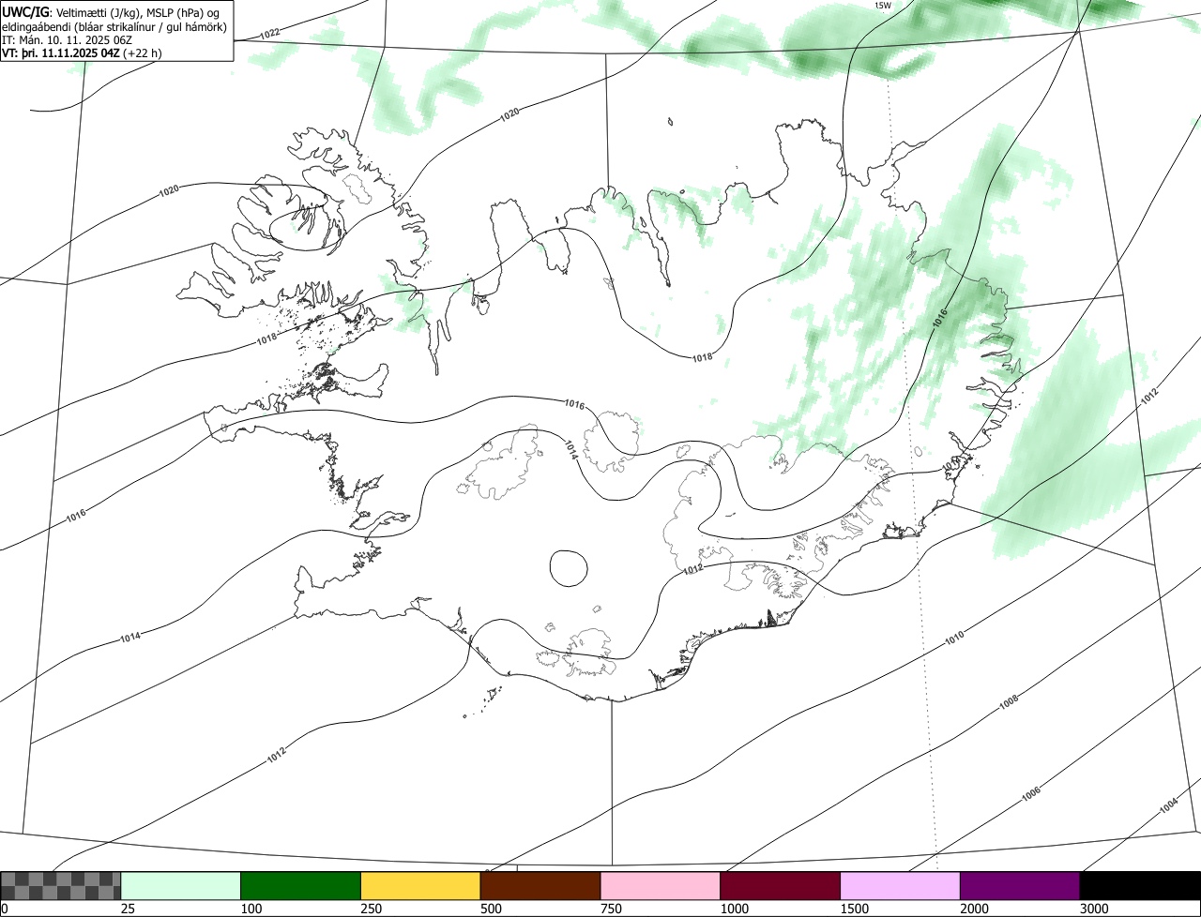Select the yellow 250–500 legend swatch
The height and width of the screenshot is (917, 1201).
(x=420, y=885)
